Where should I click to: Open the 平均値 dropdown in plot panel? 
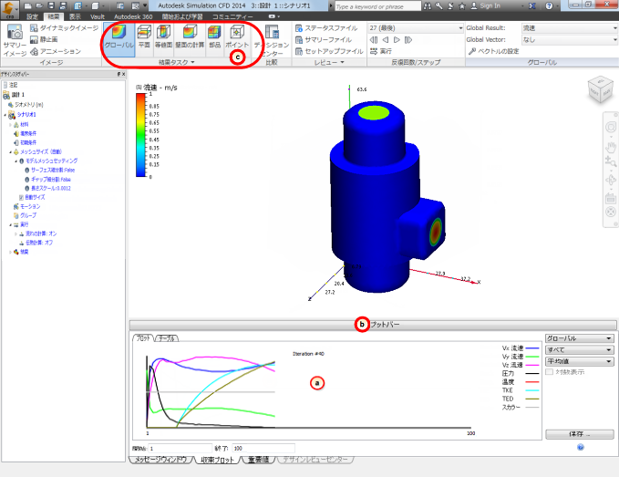[x=579, y=361]
